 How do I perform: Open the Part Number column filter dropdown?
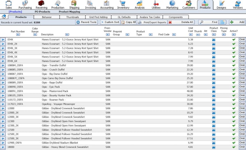pyautogui.click(x=18, y=34)
